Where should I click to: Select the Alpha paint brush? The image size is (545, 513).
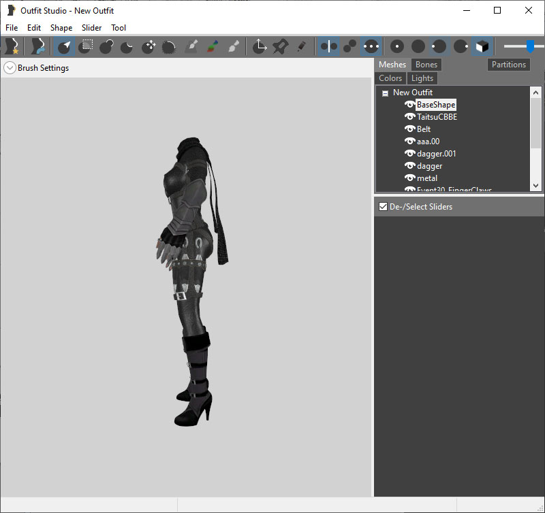tap(234, 46)
